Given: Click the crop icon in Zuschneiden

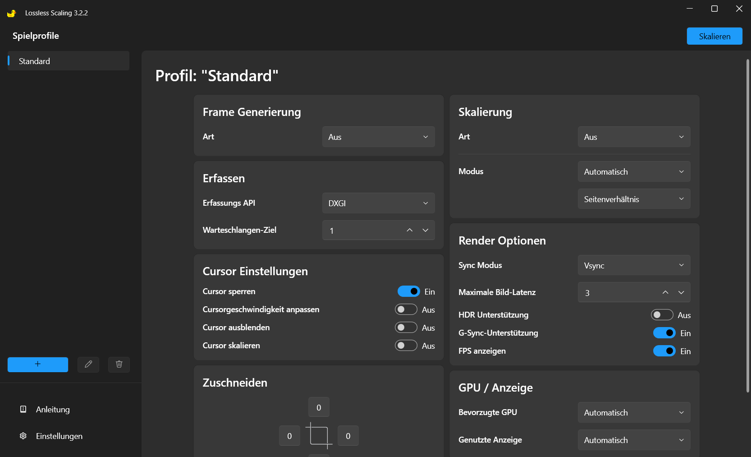Looking at the screenshot, I should point(319,436).
